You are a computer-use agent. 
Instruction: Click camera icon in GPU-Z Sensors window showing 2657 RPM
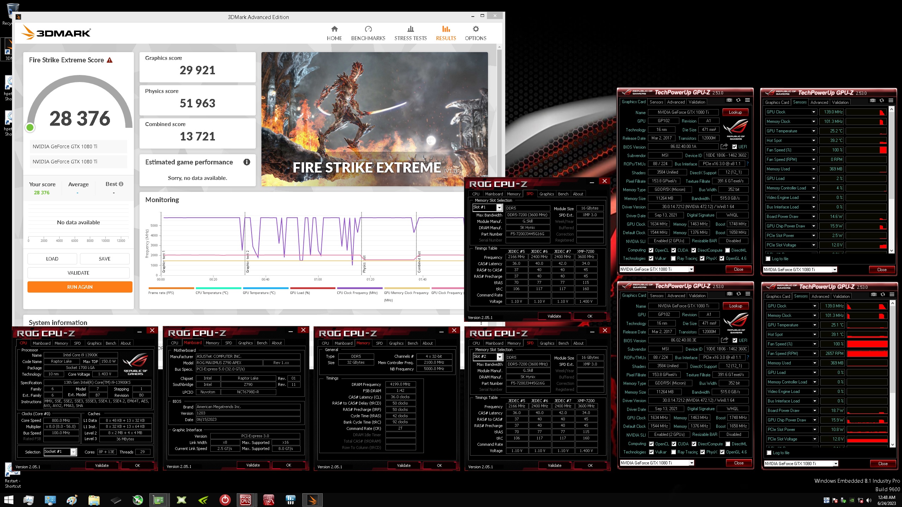point(873,294)
